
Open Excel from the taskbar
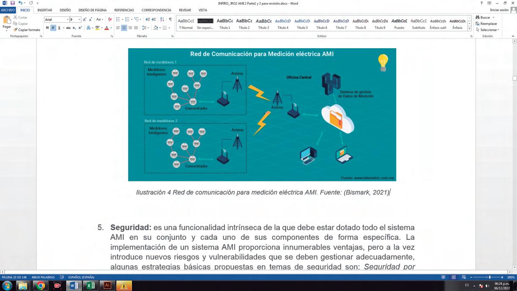(x=90, y=286)
